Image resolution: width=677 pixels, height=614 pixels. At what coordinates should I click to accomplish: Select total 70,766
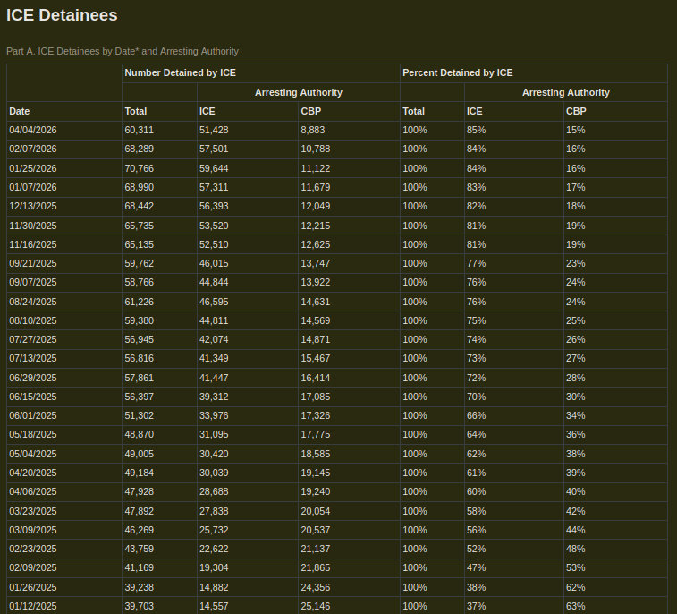(x=139, y=168)
